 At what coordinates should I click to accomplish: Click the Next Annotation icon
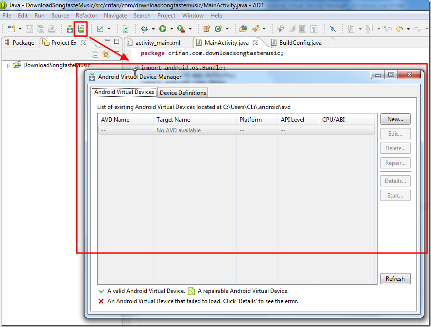[x=351, y=29]
